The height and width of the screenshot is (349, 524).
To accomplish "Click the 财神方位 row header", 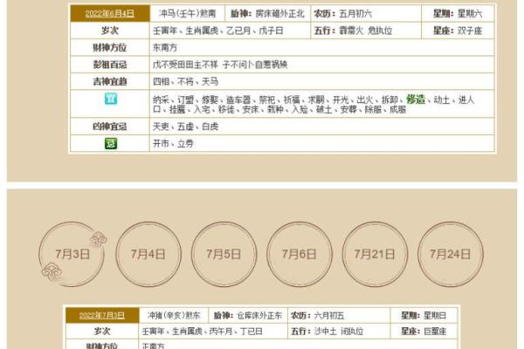I will click(109, 47).
